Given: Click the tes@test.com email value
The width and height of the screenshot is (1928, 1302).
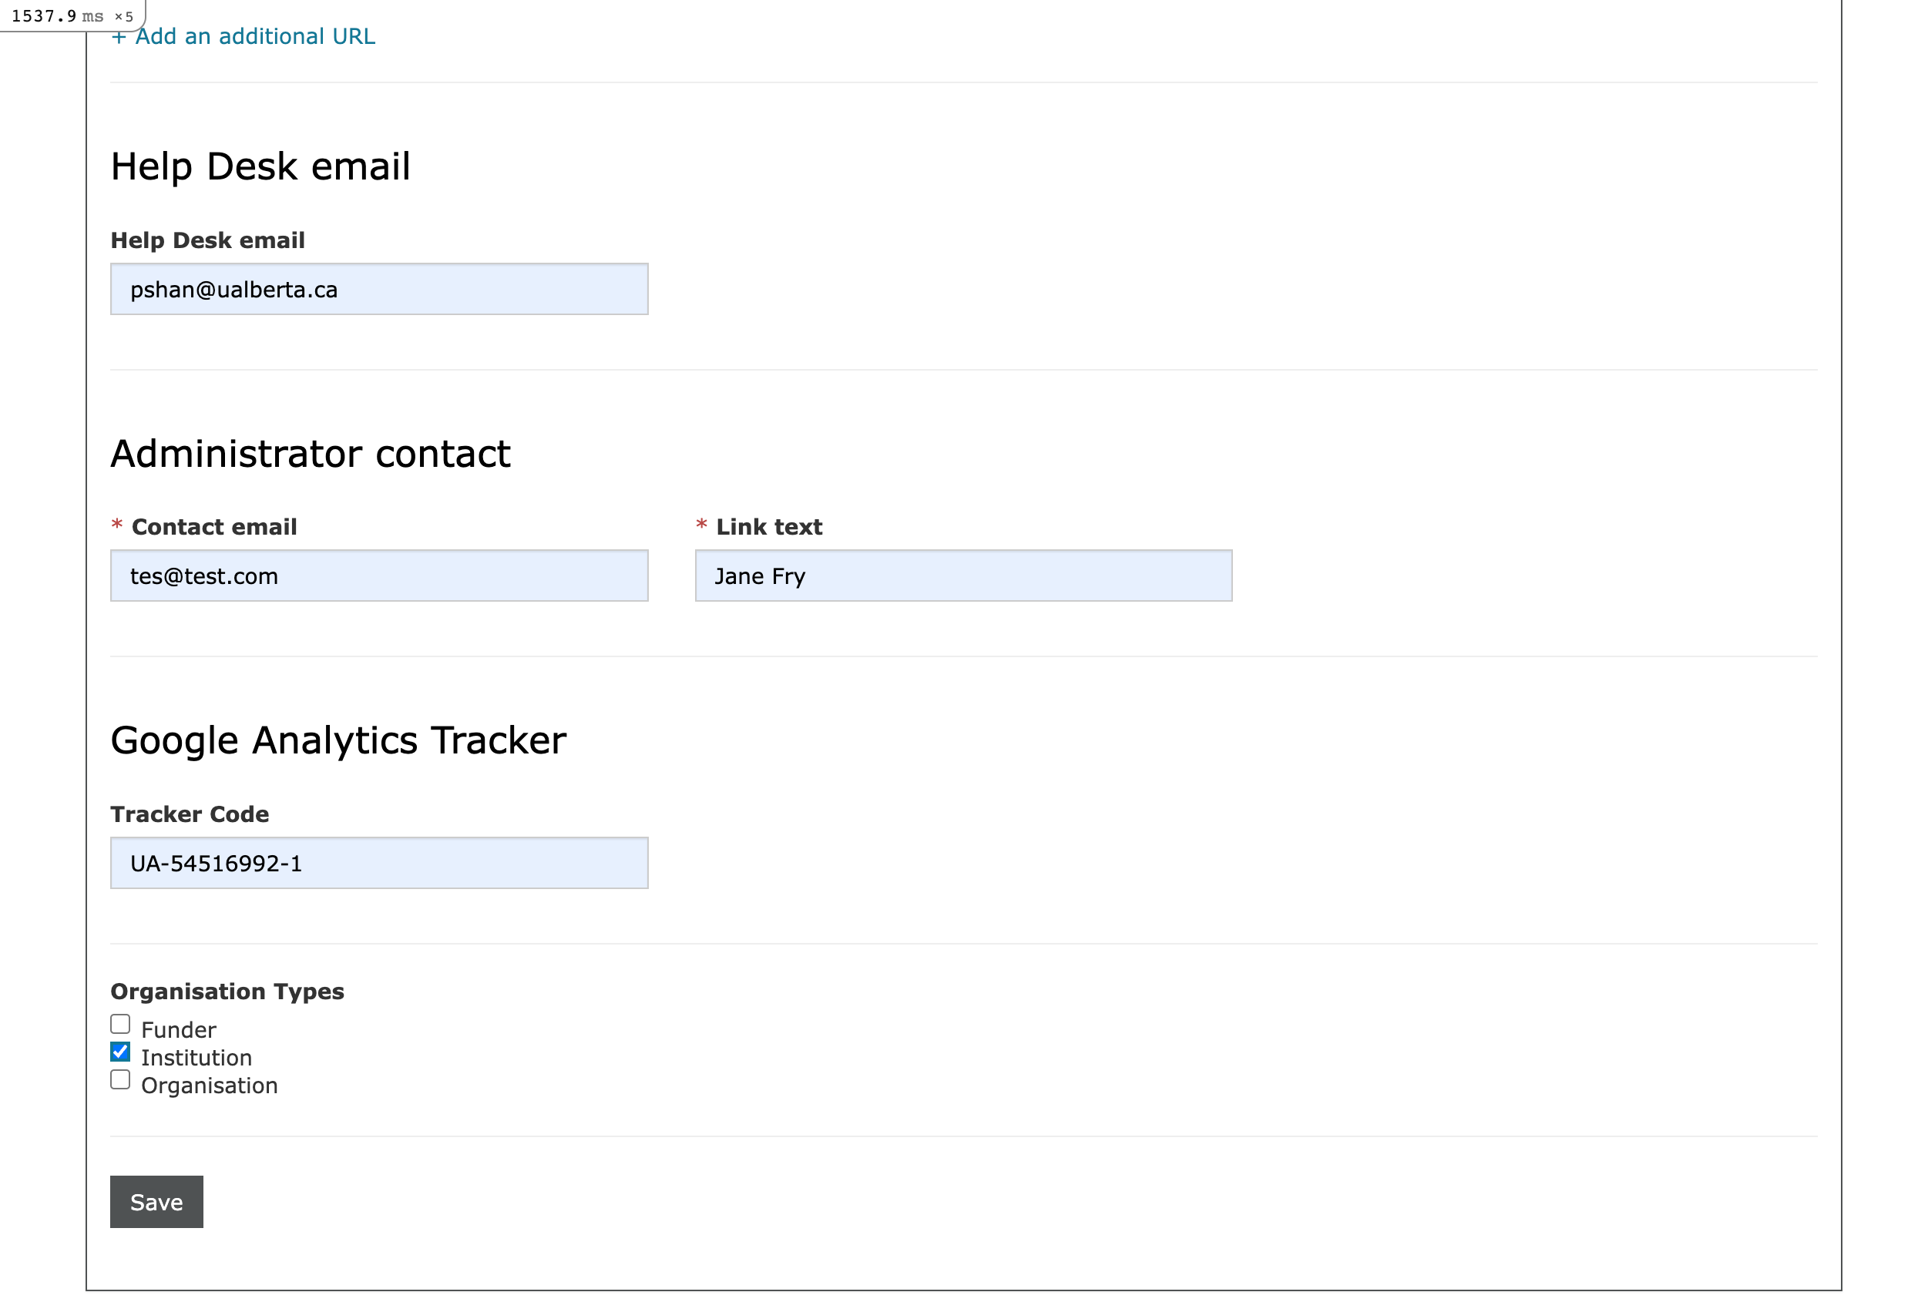Looking at the screenshot, I should [x=205, y=575].
